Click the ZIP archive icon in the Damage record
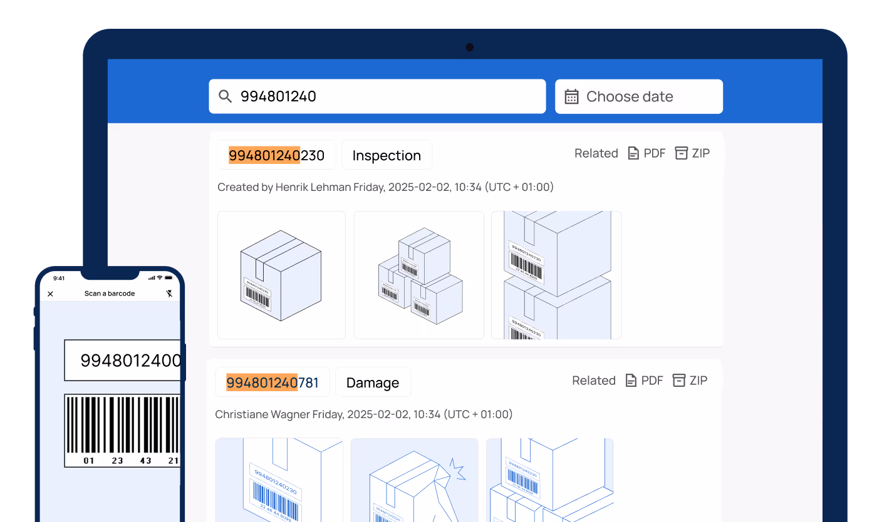This screenshot has height=522, width=877. coord(679,381)
